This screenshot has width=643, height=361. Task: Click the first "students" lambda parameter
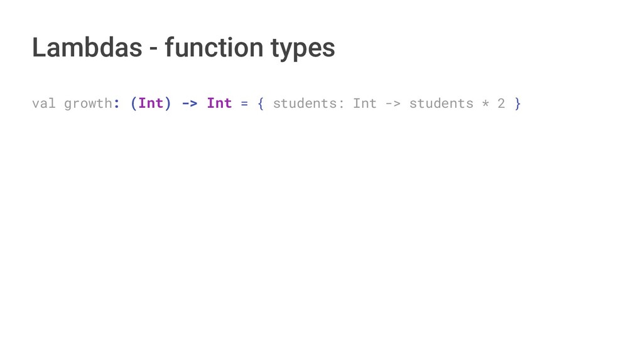[x=305, y=103]
